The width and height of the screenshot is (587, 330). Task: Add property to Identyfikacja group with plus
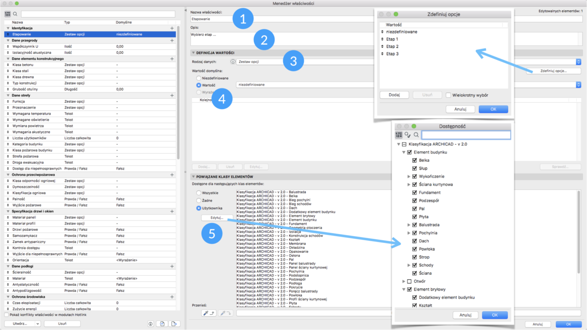(172, 29)
